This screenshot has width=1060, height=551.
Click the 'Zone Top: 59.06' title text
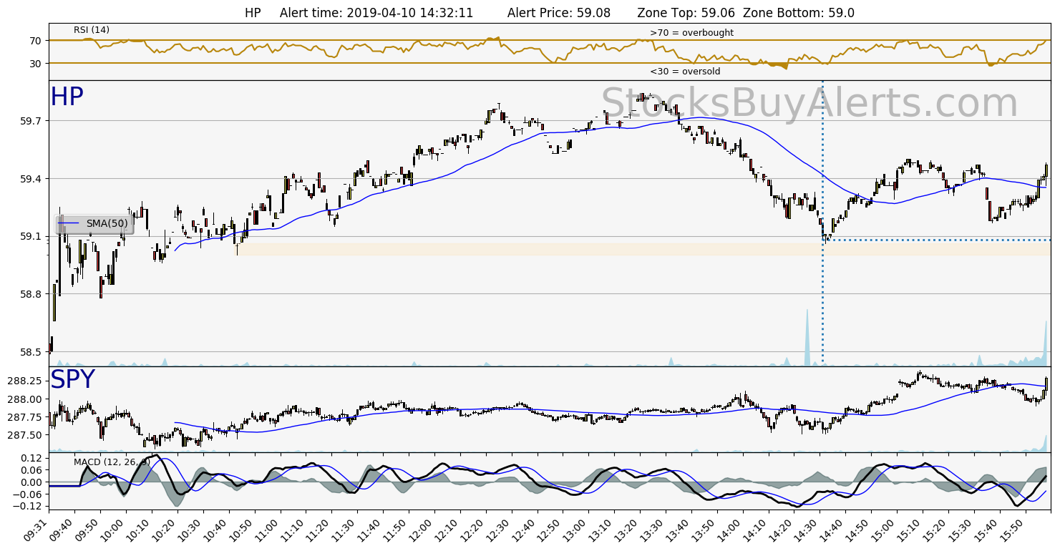coord(684,13)
